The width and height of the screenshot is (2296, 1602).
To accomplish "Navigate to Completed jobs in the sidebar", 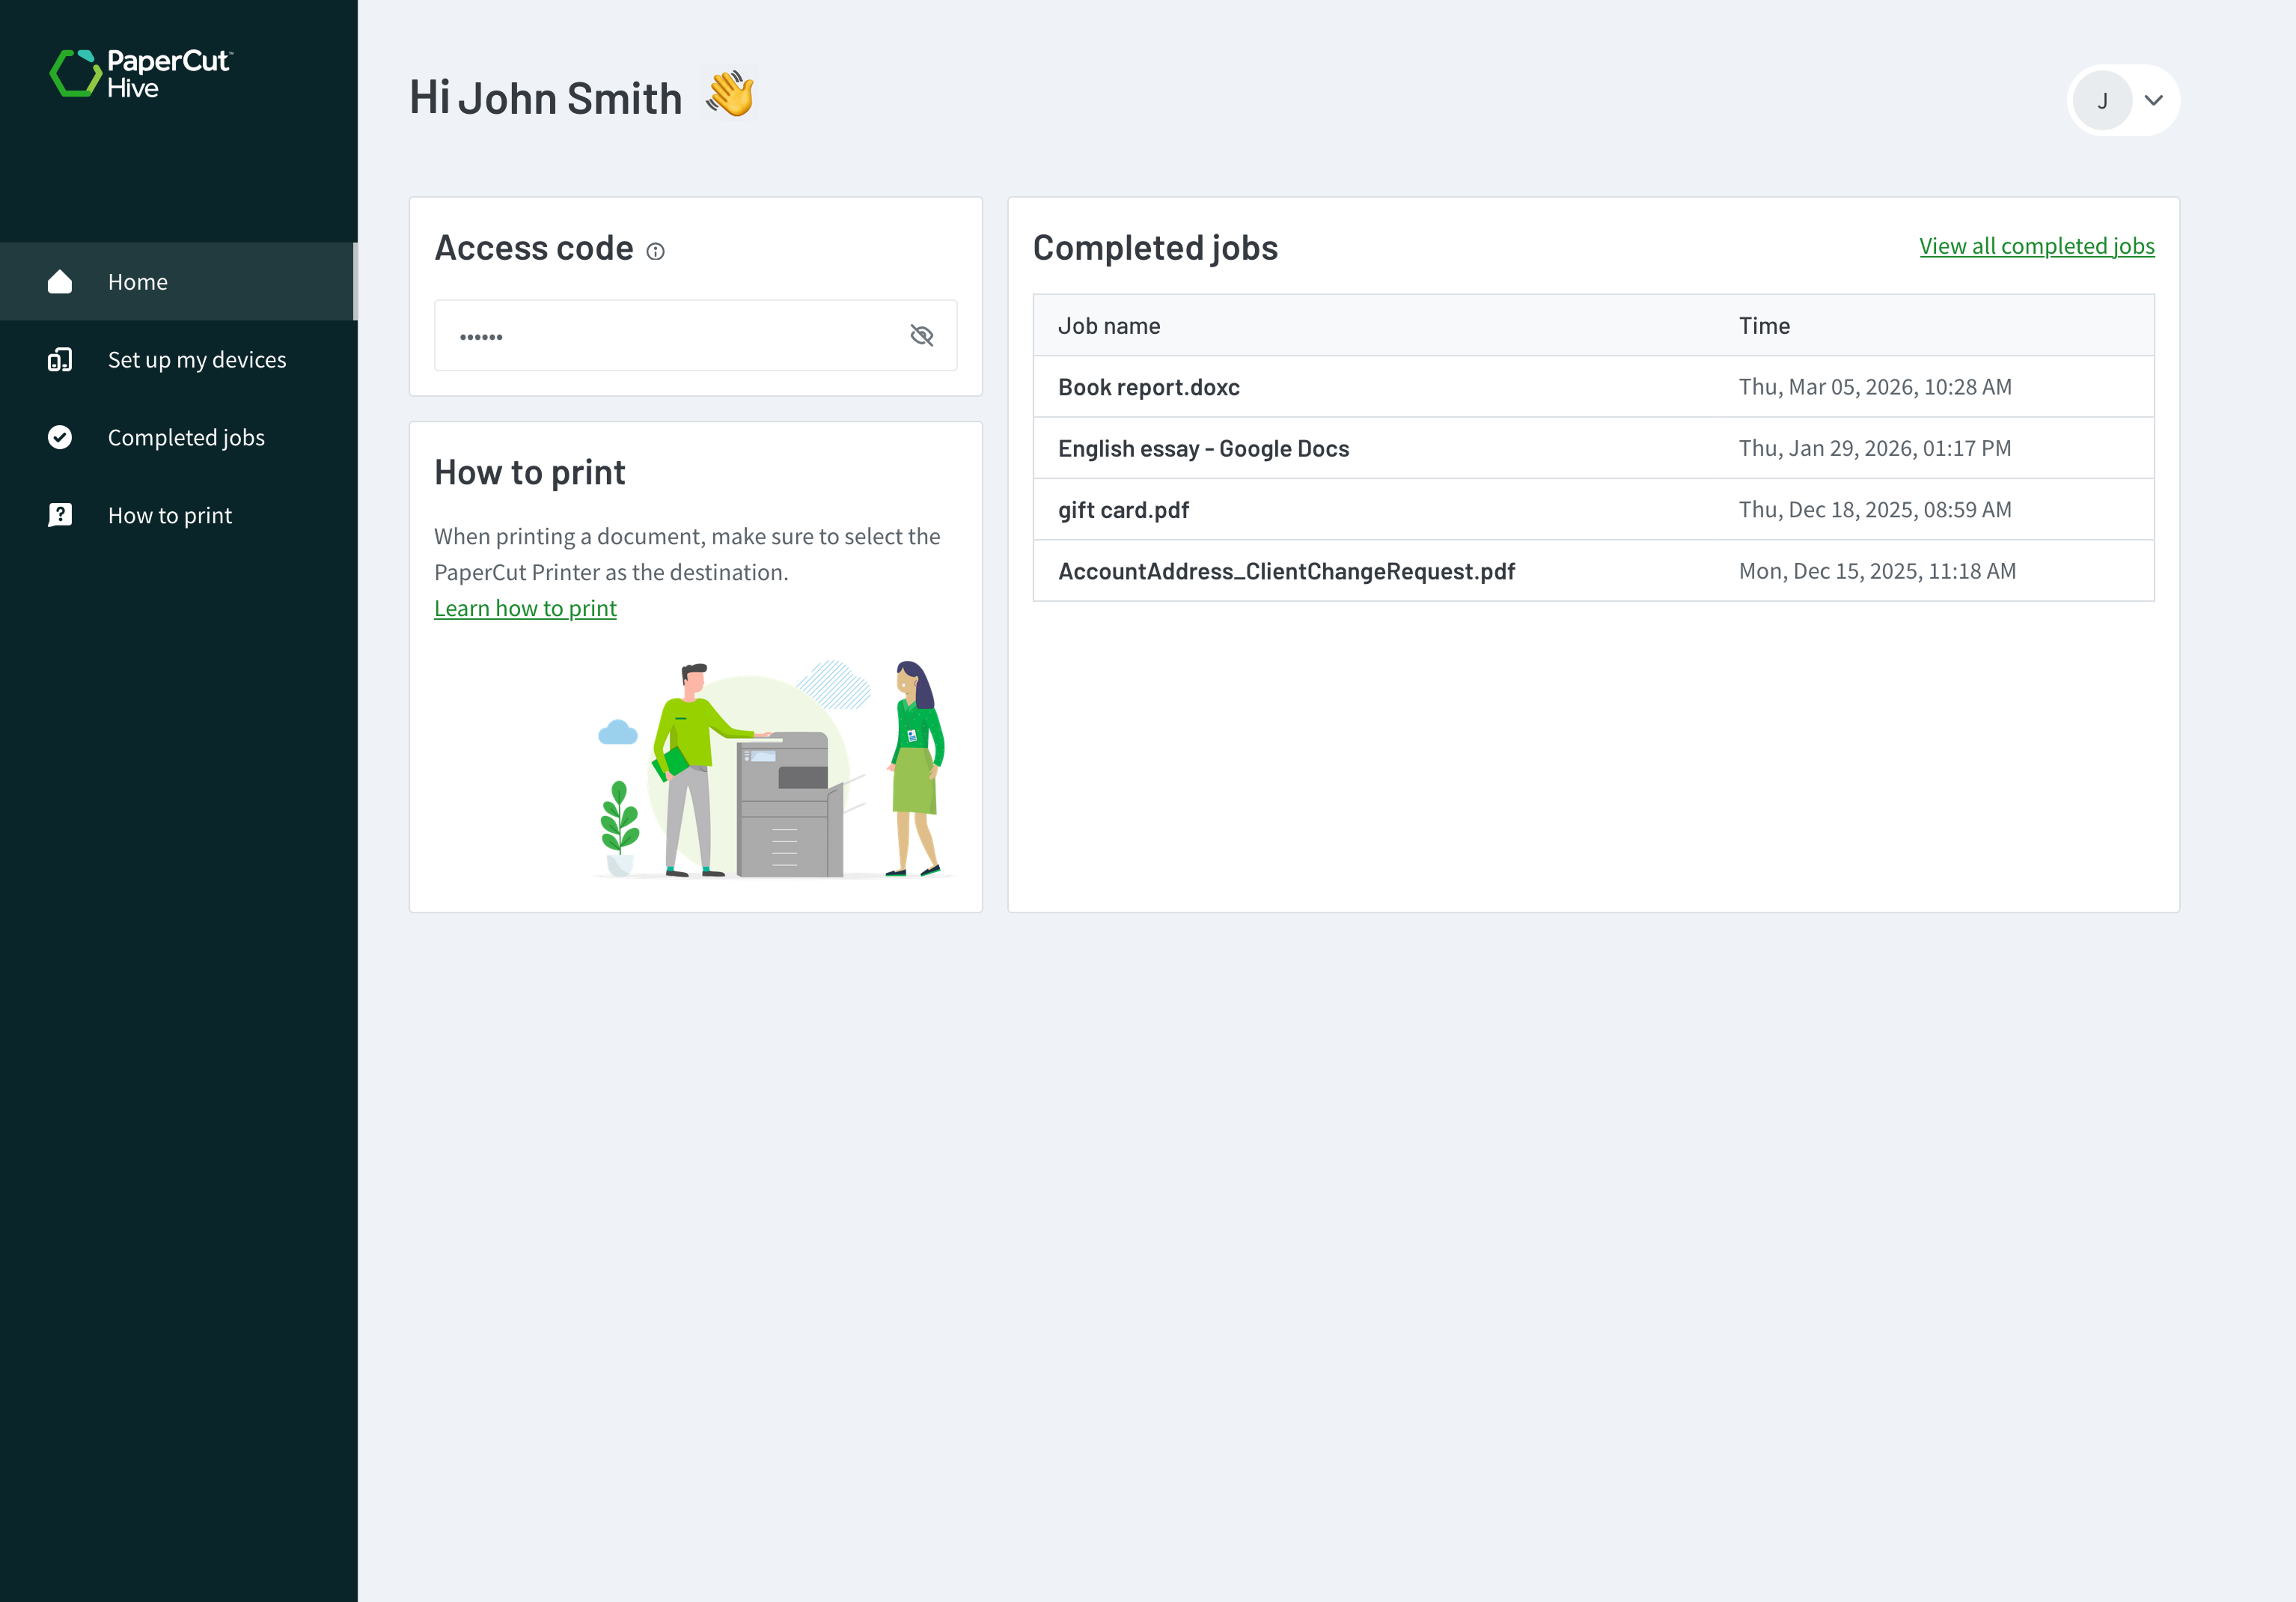I will pyautogui.click(x=185, y=436).
